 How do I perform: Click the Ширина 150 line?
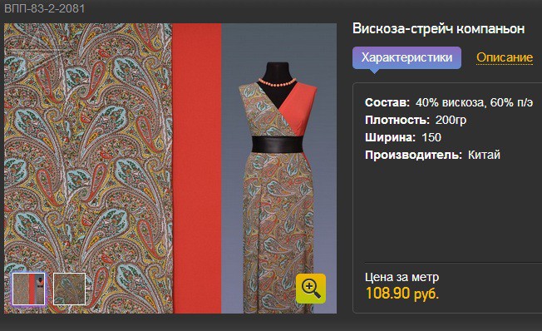(x=403, y=137)
